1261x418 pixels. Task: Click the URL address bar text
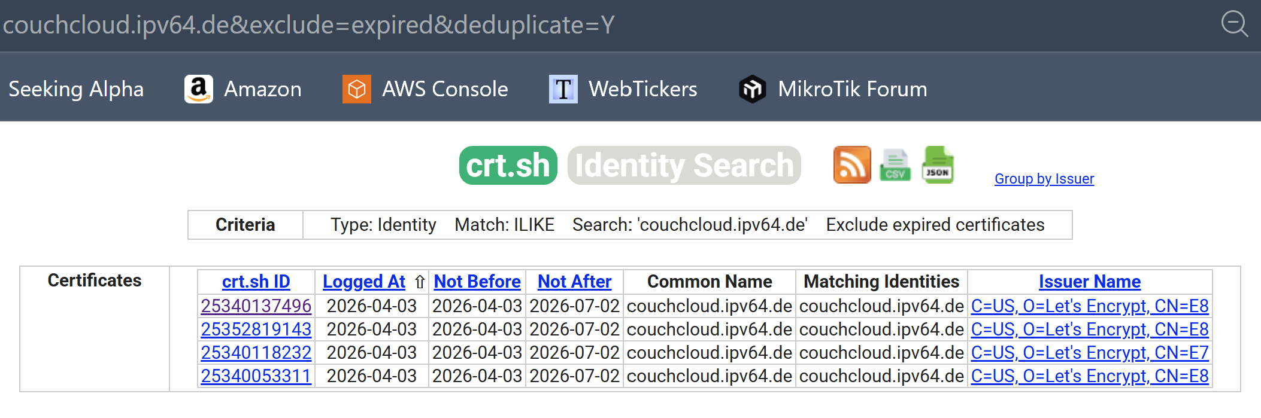pos(309,25)
